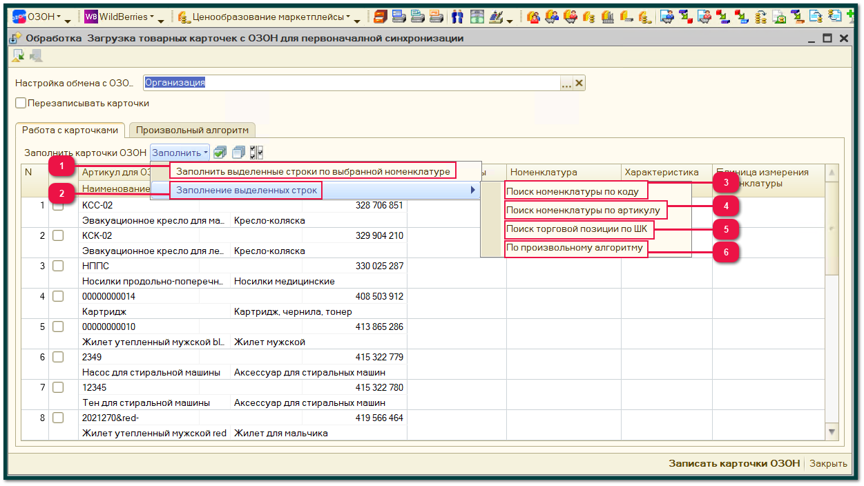
Task: Click the WB logo icon in top toolbar
Action: coord(91,17)
